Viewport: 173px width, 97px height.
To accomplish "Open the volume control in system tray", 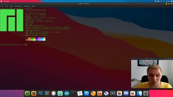I will [x=158, y=1].
